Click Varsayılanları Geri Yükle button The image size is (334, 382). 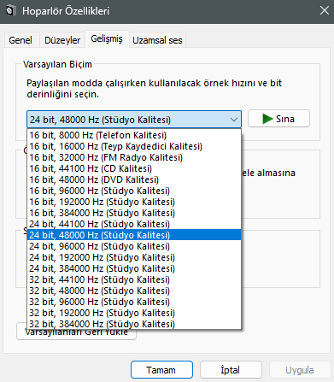coord(76,334)
